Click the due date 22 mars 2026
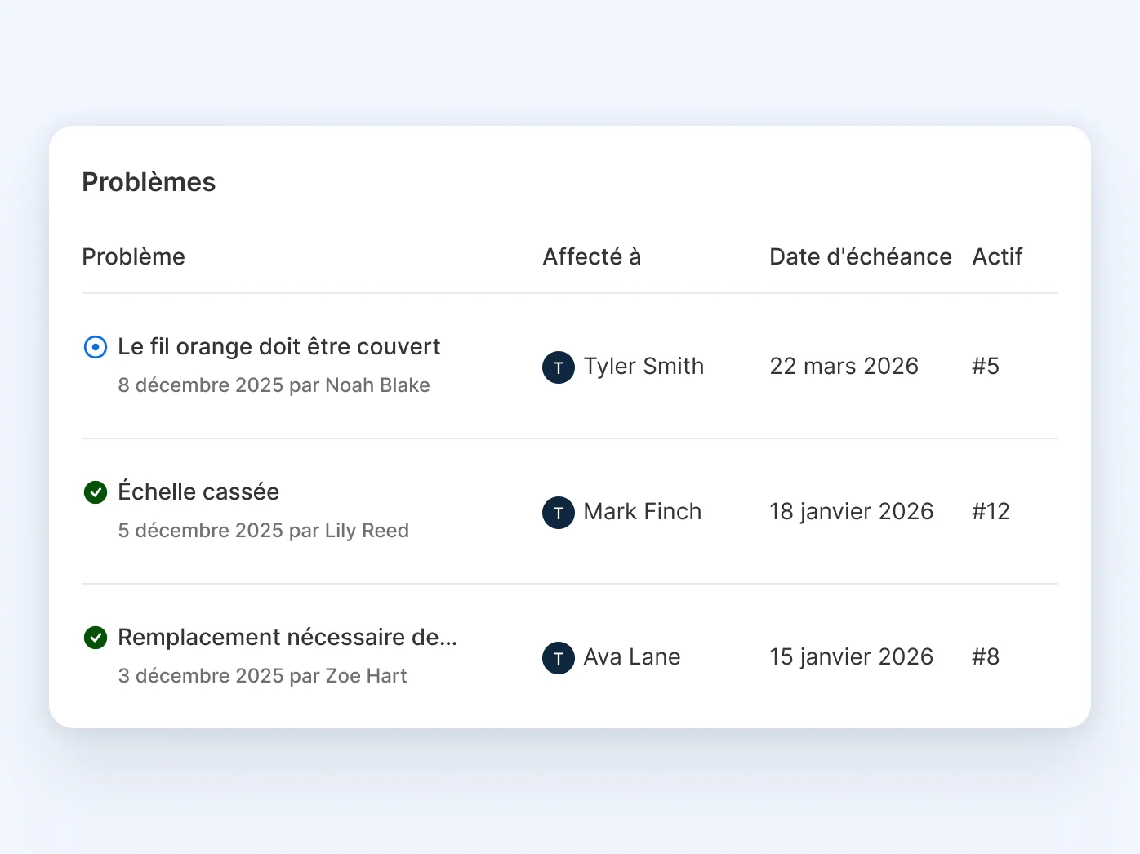The height and width of the screenshot is (854, 1140). 844,366
